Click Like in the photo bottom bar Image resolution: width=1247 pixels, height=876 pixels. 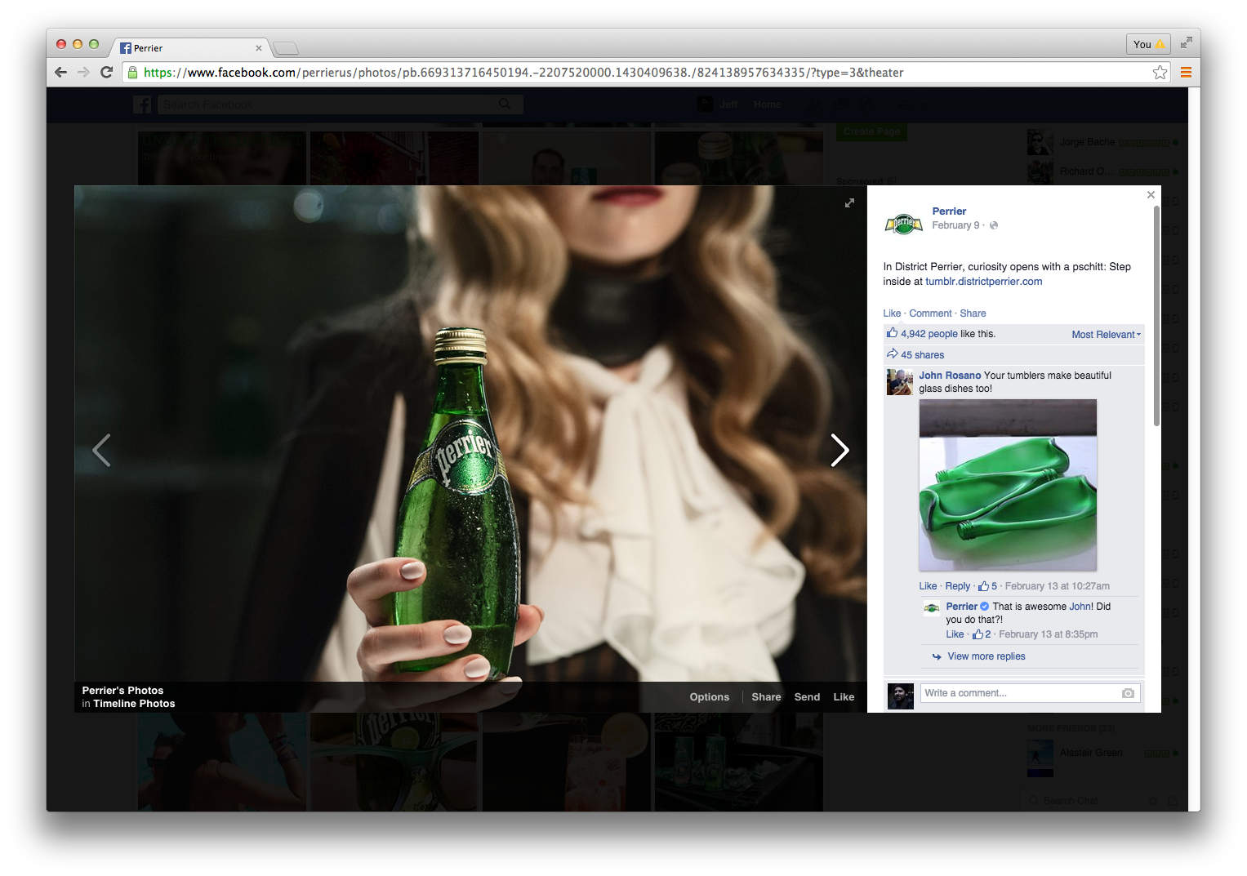tap(844, 697)
